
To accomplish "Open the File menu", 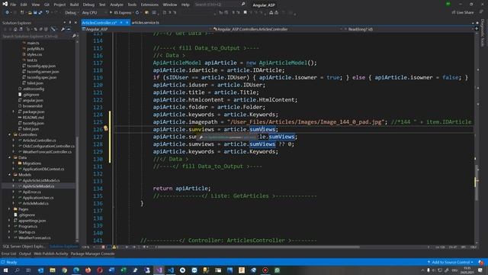I will [13, 5].
